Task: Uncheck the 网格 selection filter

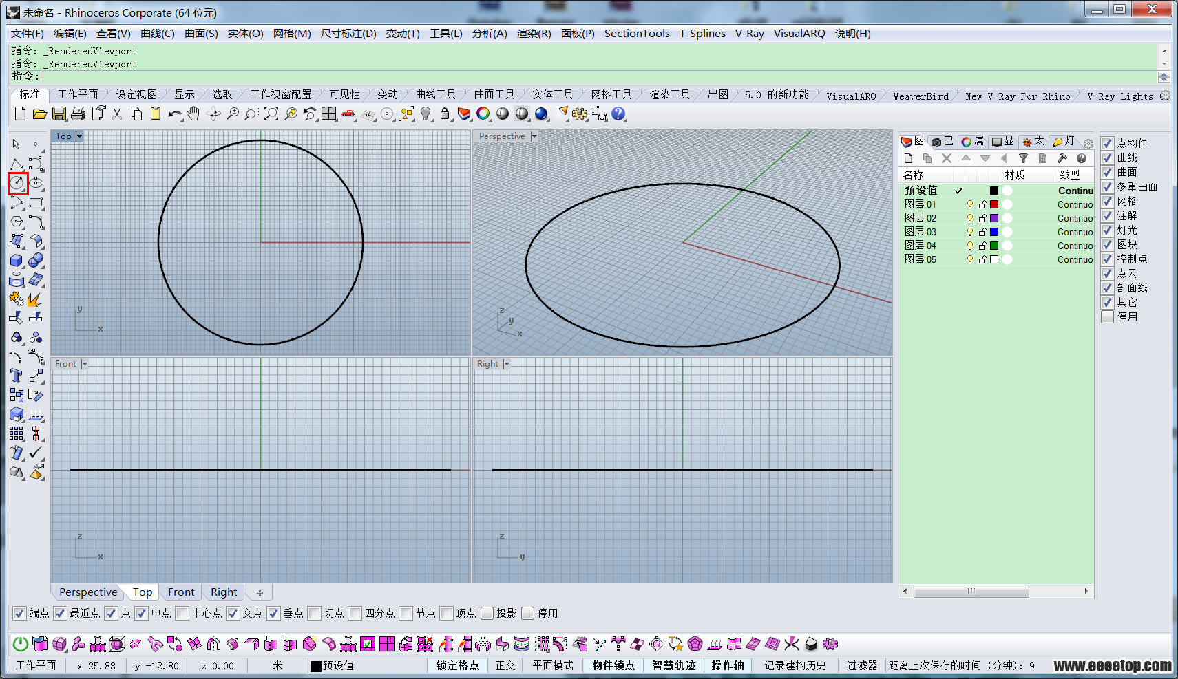Action: [1107, 201]
